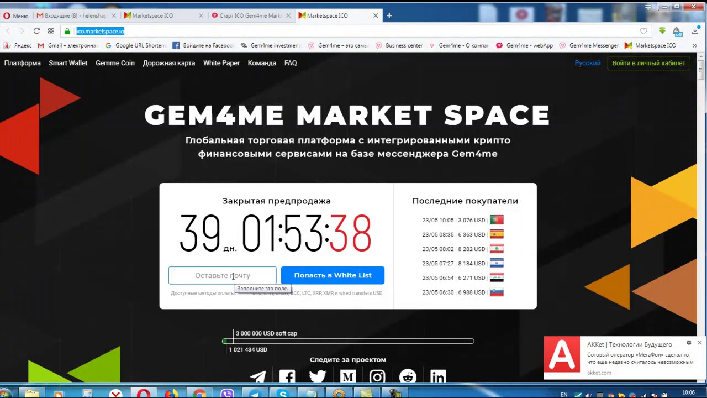Open the LinkedIn social link icon

pyautogui.click(x=438, y=377)
